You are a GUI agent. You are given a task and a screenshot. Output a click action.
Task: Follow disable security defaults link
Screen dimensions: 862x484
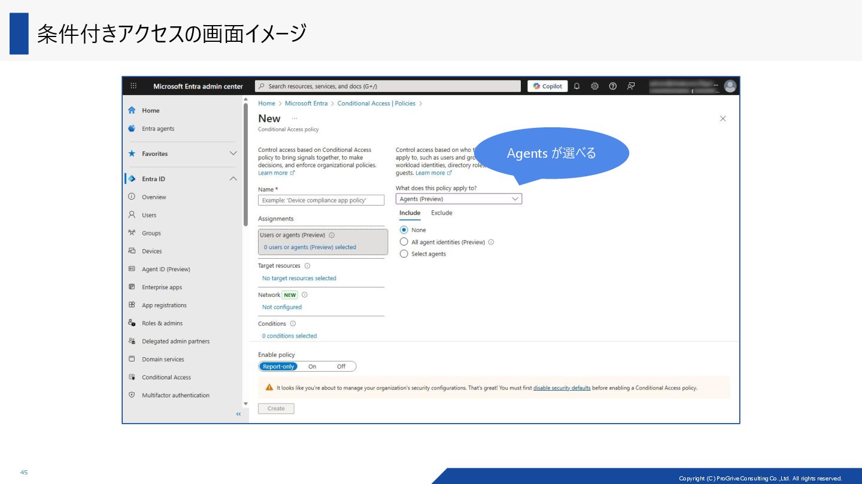[x=562, y=388]
